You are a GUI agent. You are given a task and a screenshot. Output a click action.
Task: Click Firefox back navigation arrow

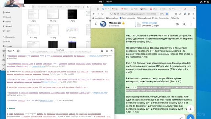click(94, 14)
